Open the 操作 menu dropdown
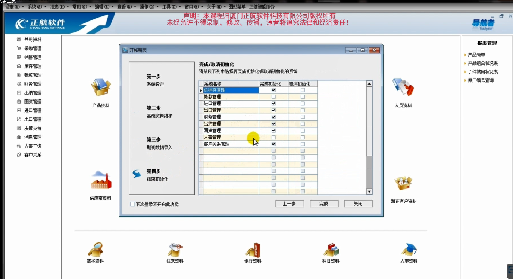Viewport: 513px width, 279px height. coord(148,7)
